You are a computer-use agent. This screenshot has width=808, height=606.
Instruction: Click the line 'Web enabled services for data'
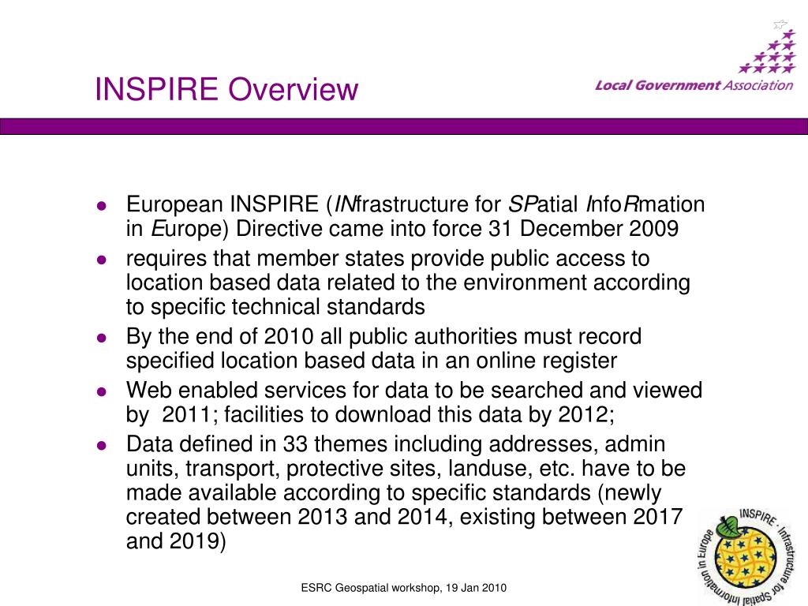click(x=414, y=390)
